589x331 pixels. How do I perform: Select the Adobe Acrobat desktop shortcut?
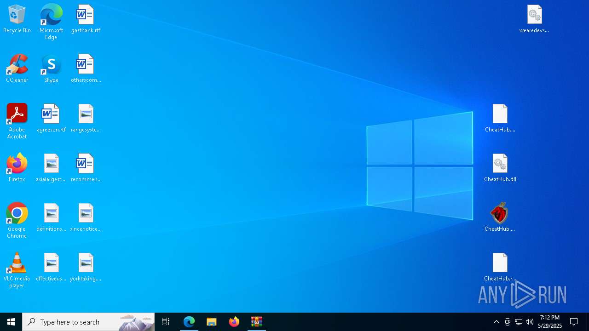click(x=17, y=121)
